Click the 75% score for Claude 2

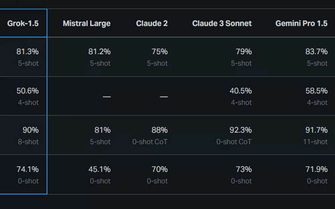pyautogui.click(x=159, y=51)
